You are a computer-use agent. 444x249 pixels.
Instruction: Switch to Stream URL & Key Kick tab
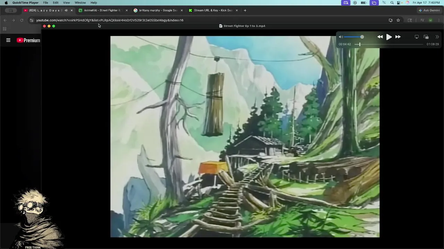click(x=213, y=10)
